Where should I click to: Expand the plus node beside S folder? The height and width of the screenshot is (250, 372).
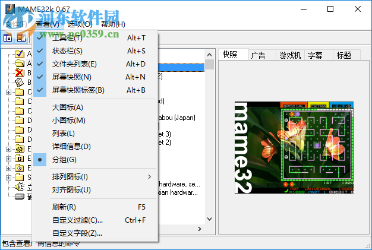(8, 178)
